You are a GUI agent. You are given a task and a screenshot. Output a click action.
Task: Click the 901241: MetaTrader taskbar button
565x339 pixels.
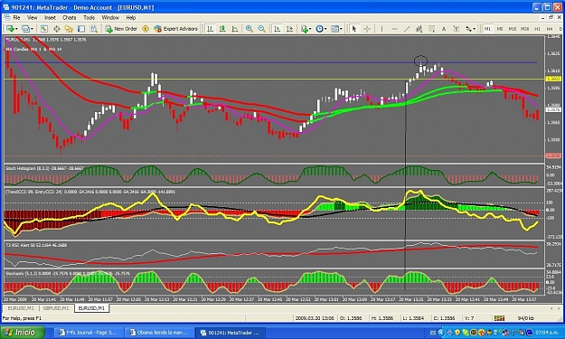(x=230, y=333)
